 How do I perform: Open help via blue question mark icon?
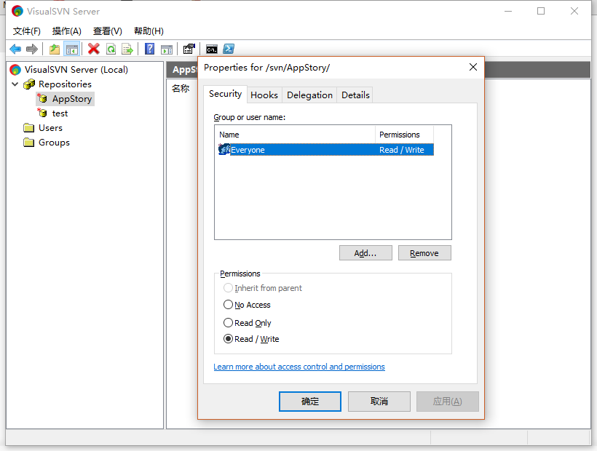[150, 49]
